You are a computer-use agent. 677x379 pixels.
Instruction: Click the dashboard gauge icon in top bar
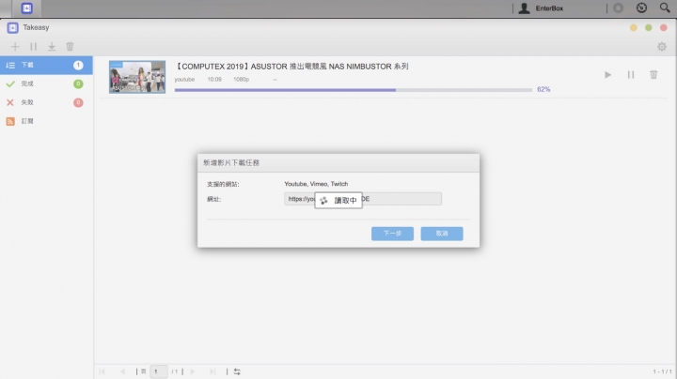[x=641, y=8]
